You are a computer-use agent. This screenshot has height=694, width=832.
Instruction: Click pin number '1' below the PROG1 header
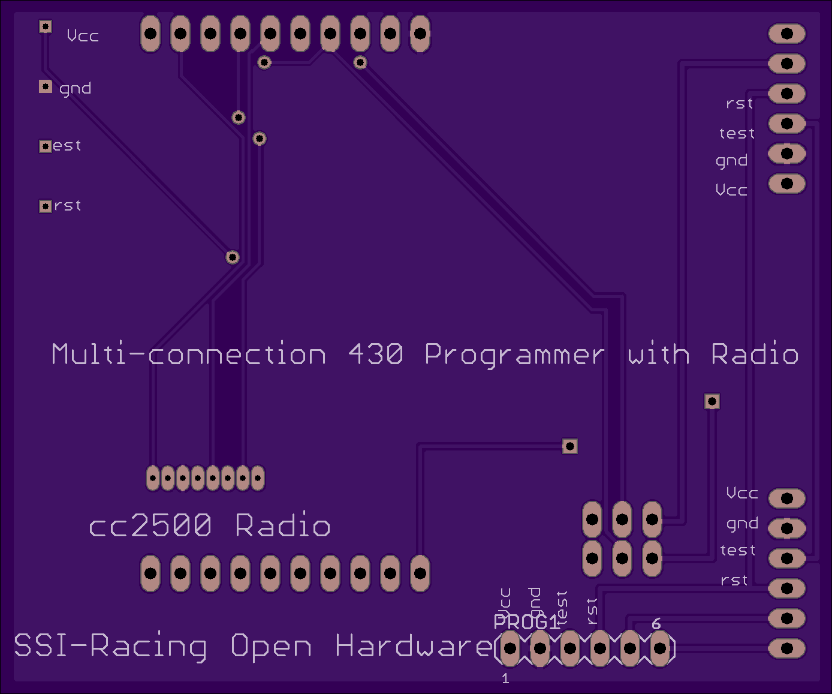click(x=505, y=678)
